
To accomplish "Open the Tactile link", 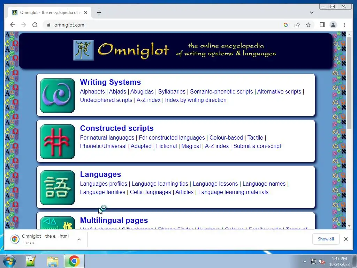I will (255, 137).
